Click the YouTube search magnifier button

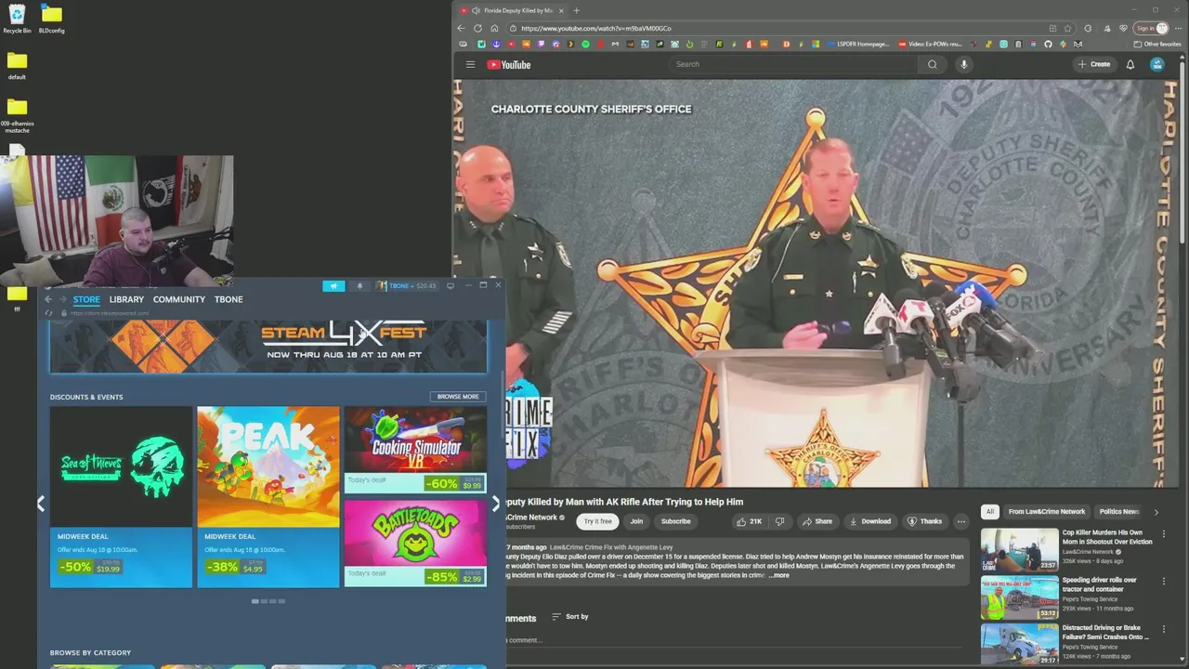coord(933,64)
